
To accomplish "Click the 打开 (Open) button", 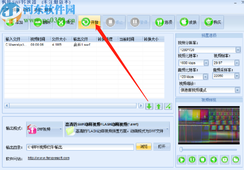I will click(x=162, y=146).
